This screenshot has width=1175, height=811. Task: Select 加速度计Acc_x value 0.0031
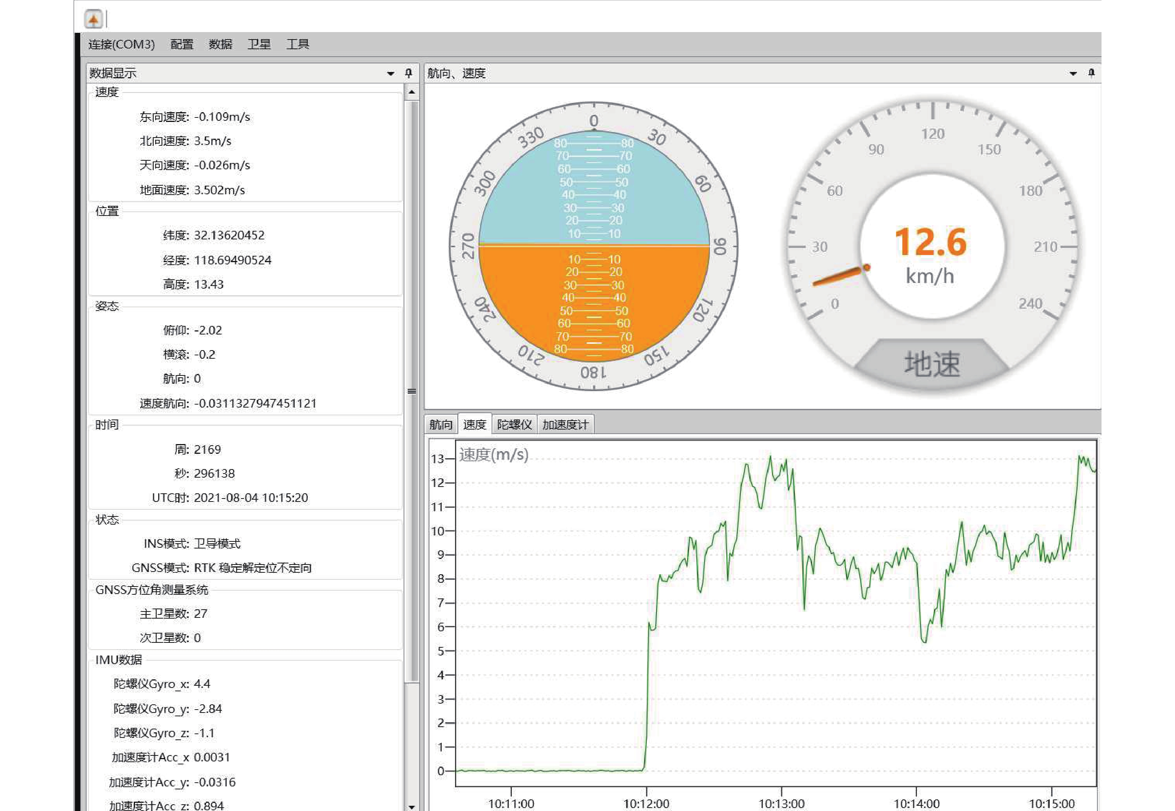pos(212,757)
